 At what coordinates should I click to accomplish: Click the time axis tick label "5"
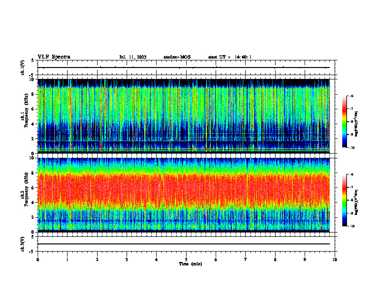click(x=186, y=260)
